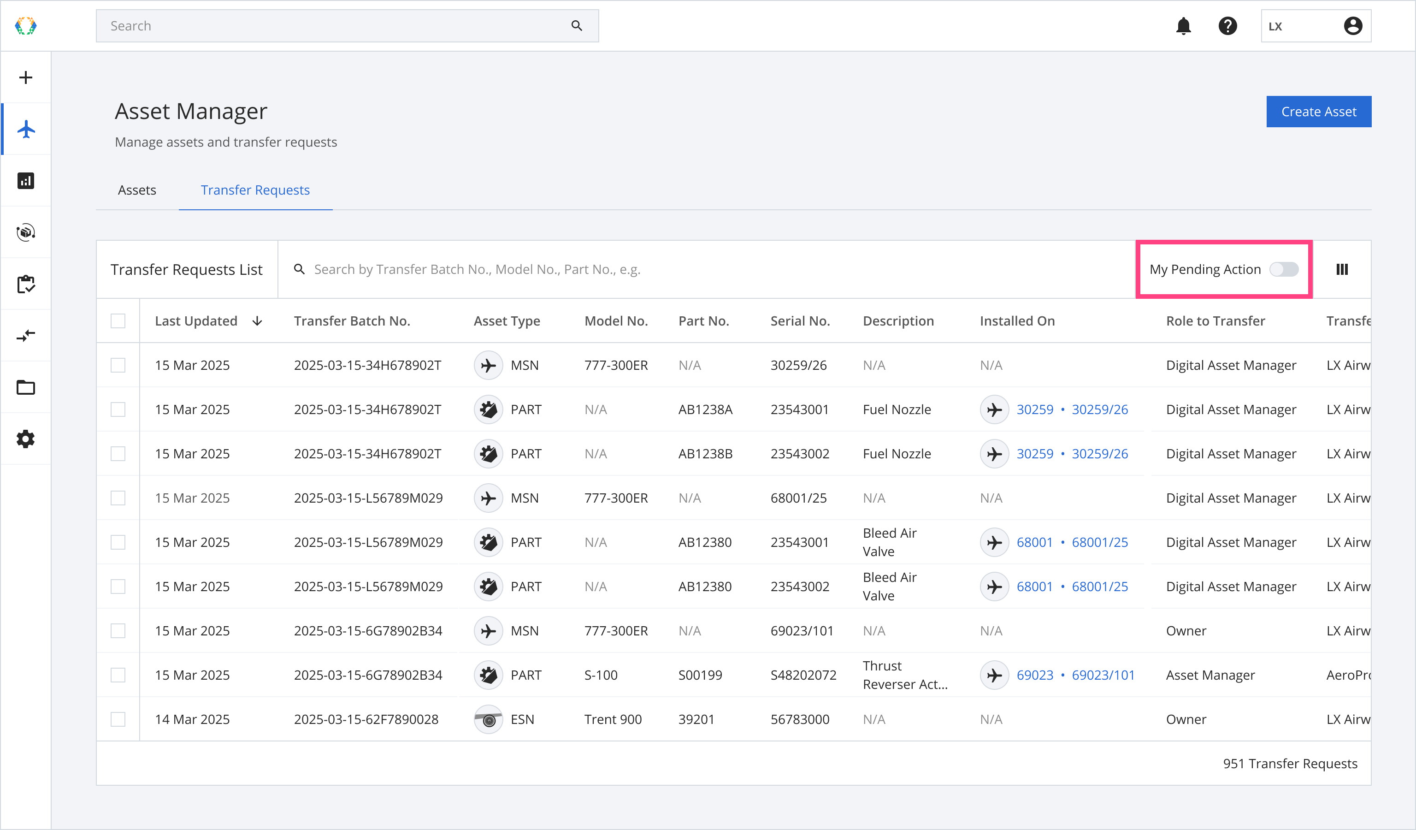Sort by Asset Type column header
The height and width of the screenshot is (830, 1416).
(507, 321)
